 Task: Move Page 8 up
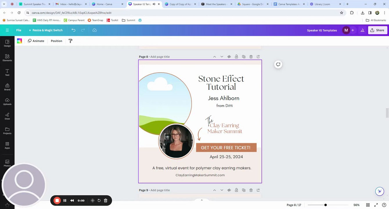pyautogui.click(x=215, y=57)
